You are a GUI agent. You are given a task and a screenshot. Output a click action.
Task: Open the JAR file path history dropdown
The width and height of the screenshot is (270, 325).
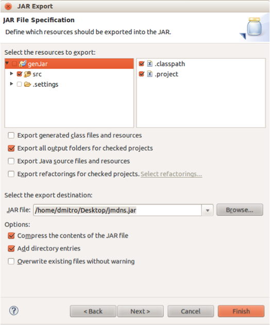point(208,210)
